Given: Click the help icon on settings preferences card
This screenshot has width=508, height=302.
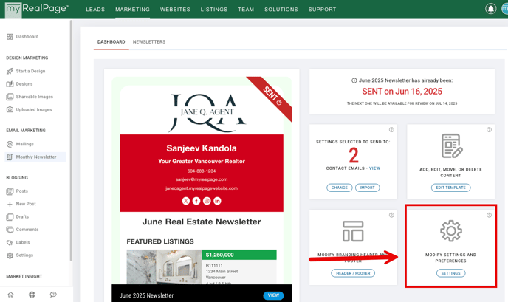Looking at the screenshot, I should point(489,215).
